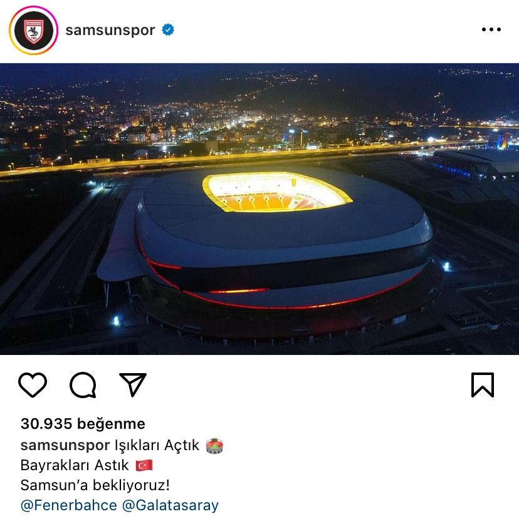Share post via paper plane icon

click(133, 384)
